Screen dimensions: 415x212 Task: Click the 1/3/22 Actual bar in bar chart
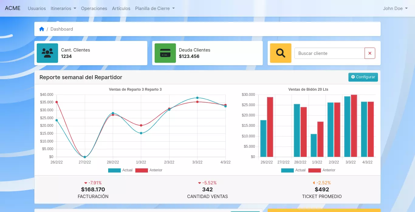coord(314,145)
